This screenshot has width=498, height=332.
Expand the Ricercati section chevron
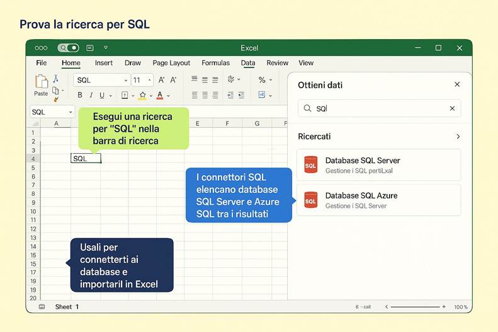coord(458,136)
